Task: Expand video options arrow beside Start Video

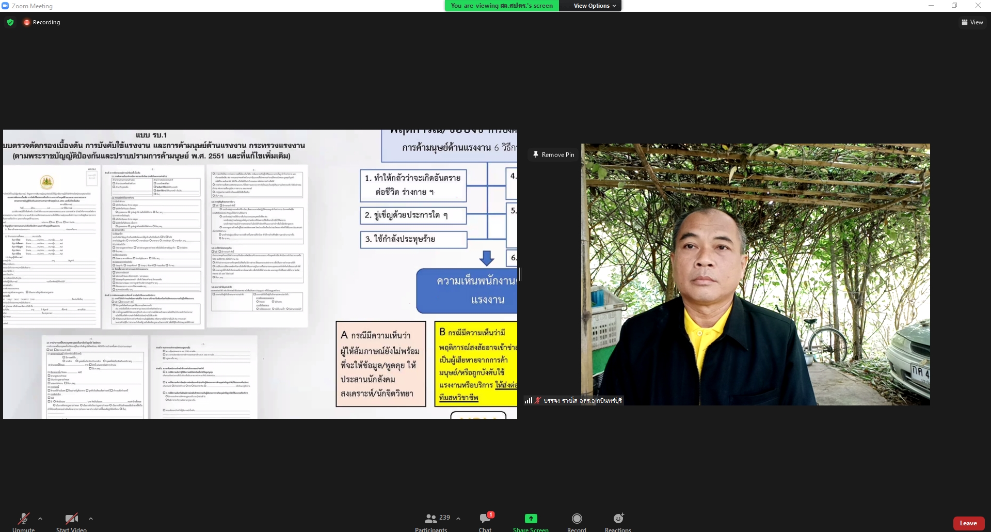Action: coord(91,519)
